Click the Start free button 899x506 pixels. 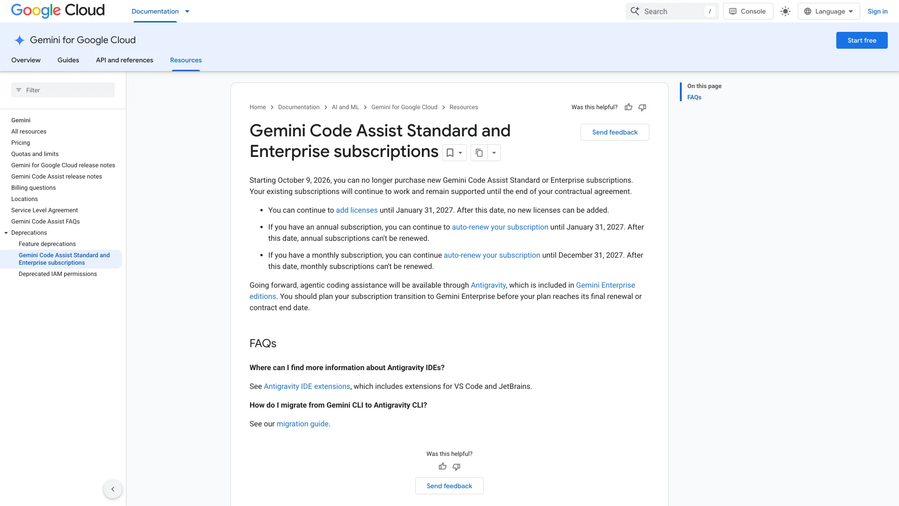862,40
